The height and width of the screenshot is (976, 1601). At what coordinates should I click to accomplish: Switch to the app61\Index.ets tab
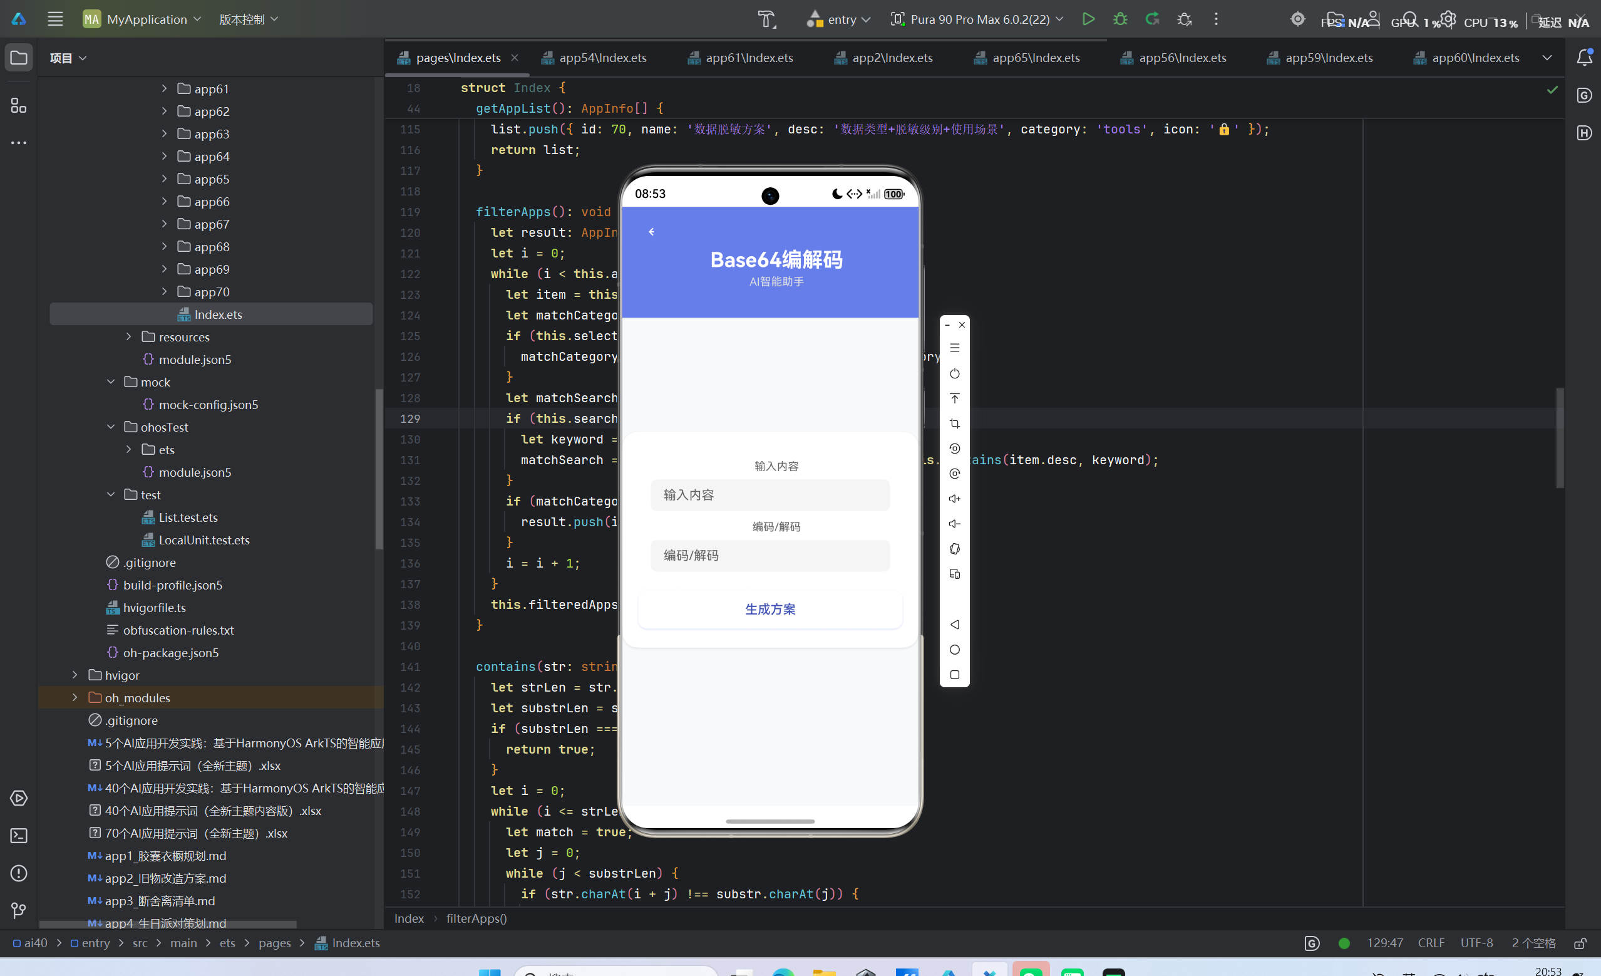741,58
